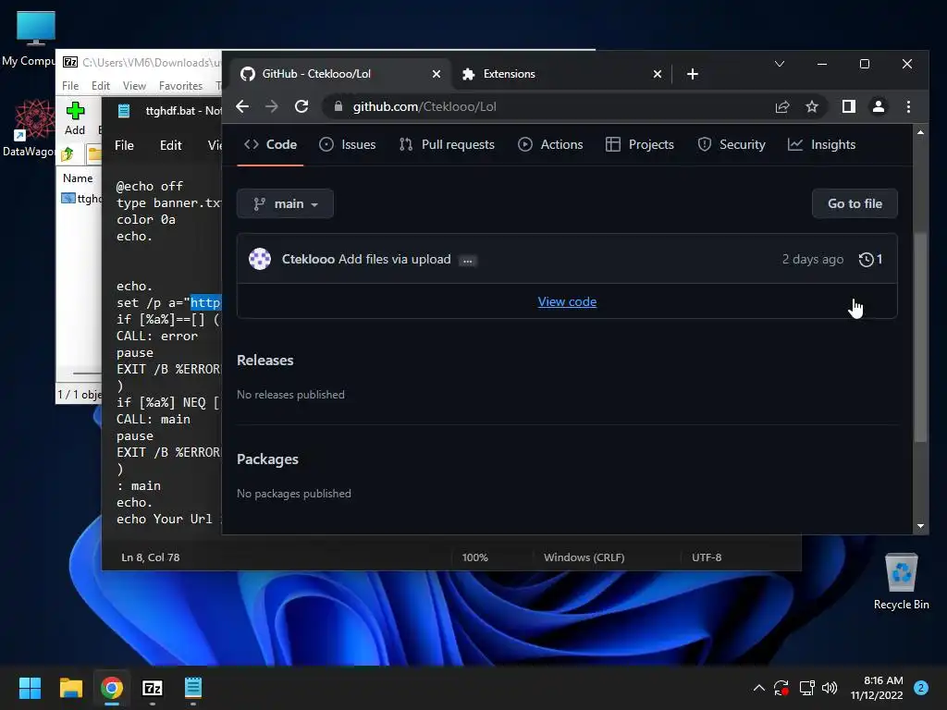This screenshot has width=947, height=710.
Task: Open File Explorer from taskbar
Action: [70, 688]
